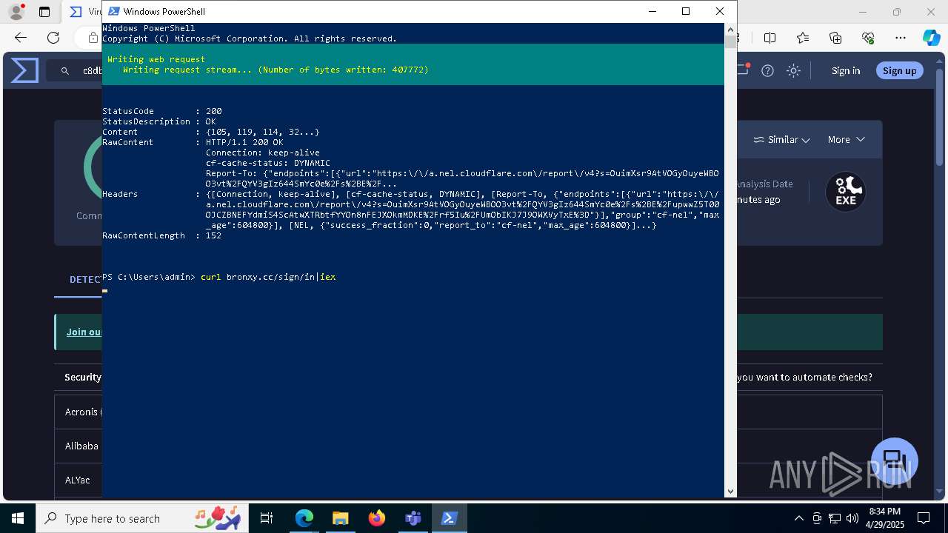Click the Join our community link
Image resolution: width=948 pixels, height=533 pixels.
84,332
